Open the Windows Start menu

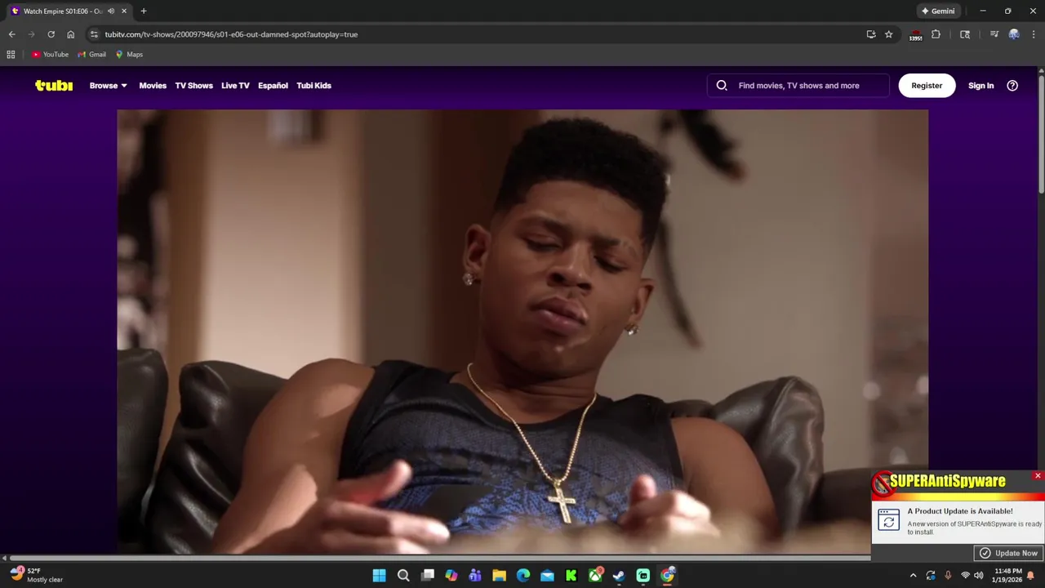379,576
